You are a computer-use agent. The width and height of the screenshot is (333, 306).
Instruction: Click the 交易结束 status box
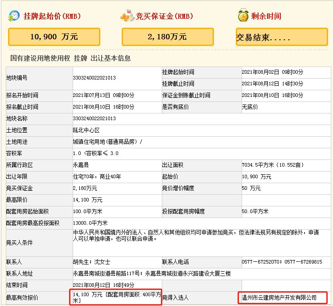[282, 37]
